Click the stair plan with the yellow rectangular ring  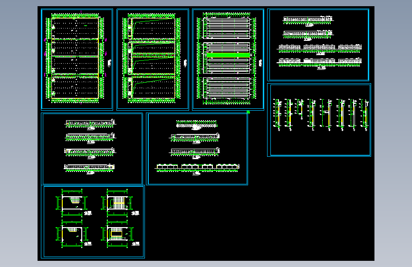117,234
